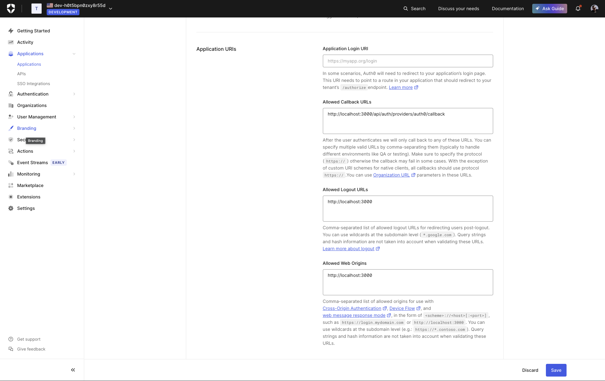This screenshot has height=381, width=605.
Task: Expand the tenant switcher chevron
Action: [x=111, y=9]
